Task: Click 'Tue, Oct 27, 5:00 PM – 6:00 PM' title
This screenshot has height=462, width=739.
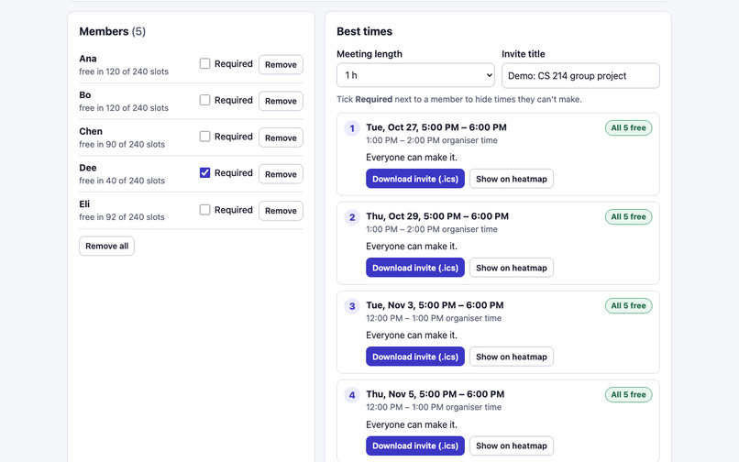Action: [x=436, y=127]
